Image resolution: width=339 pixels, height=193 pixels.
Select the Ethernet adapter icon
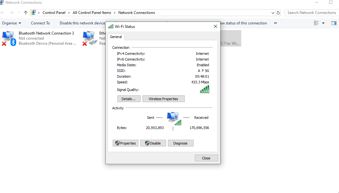click(x=89, y=36)
